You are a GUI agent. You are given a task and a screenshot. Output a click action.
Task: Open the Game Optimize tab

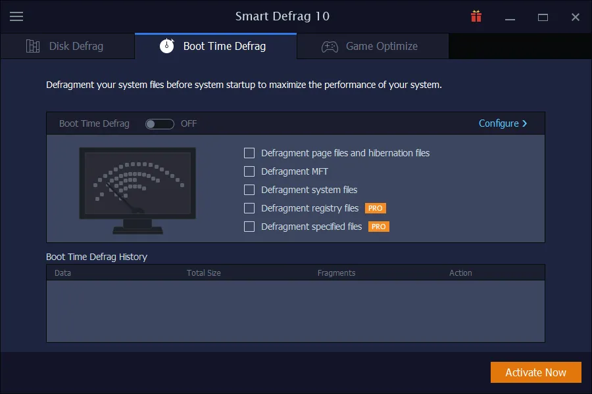(373, 46)
